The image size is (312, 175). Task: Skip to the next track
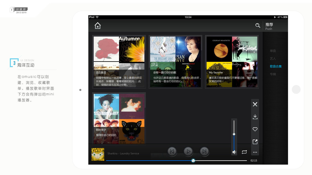click(x=204, y=152)
